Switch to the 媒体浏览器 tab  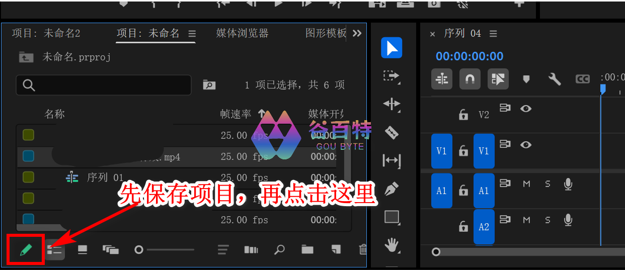pyautogui.click(x=242, y=33)
